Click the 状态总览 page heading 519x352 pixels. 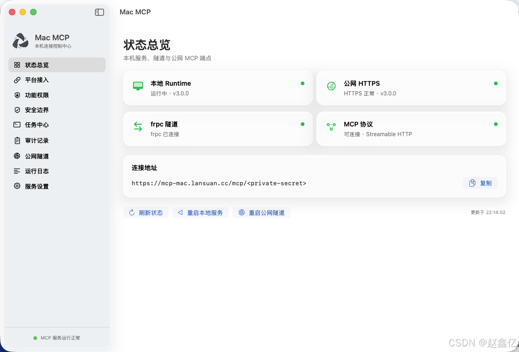pos(146,44)
